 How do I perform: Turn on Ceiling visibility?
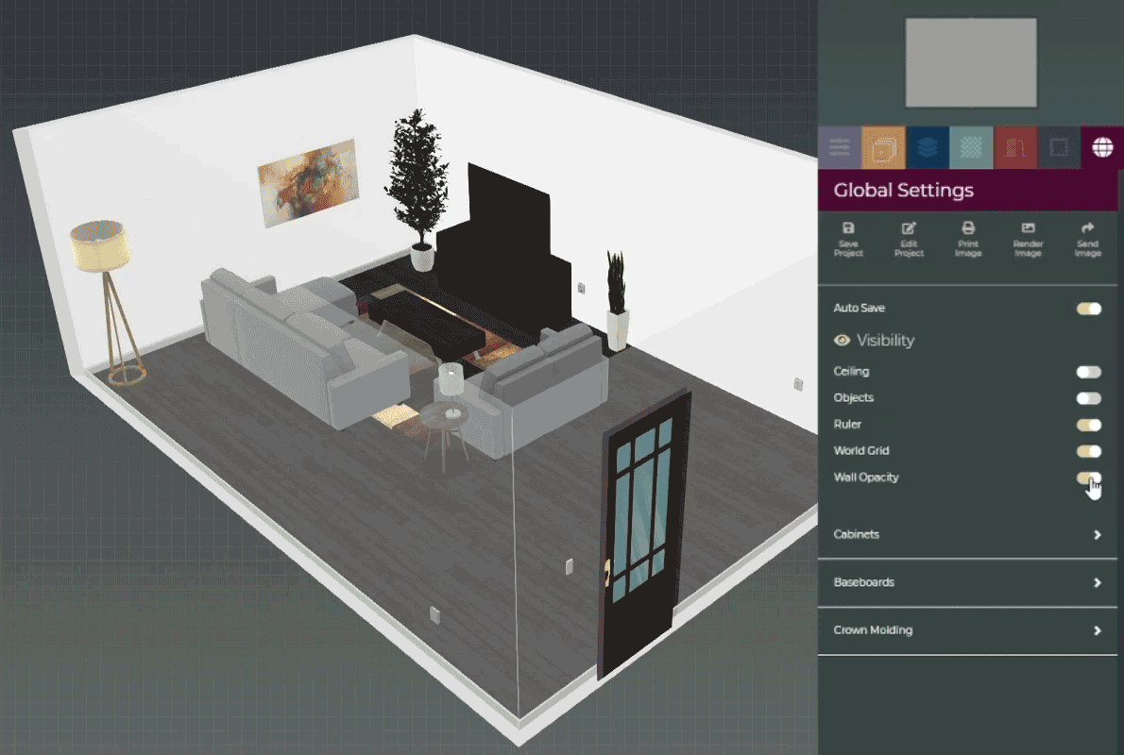coord(1088,372)
